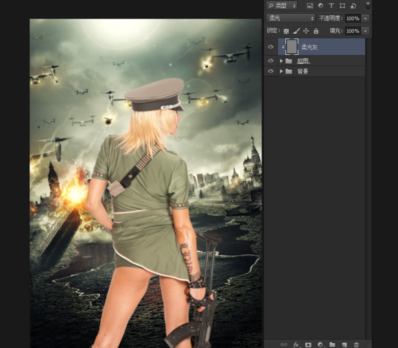Click the lock all padlock icon
This screenshot has width=398, height=348.
(x=316, y=31)
